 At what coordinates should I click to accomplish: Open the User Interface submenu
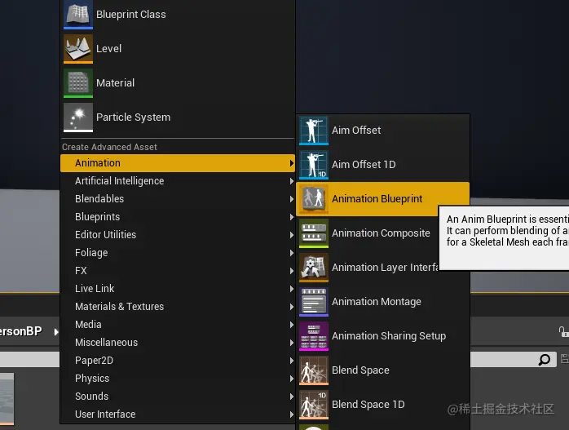click(178, 414)
